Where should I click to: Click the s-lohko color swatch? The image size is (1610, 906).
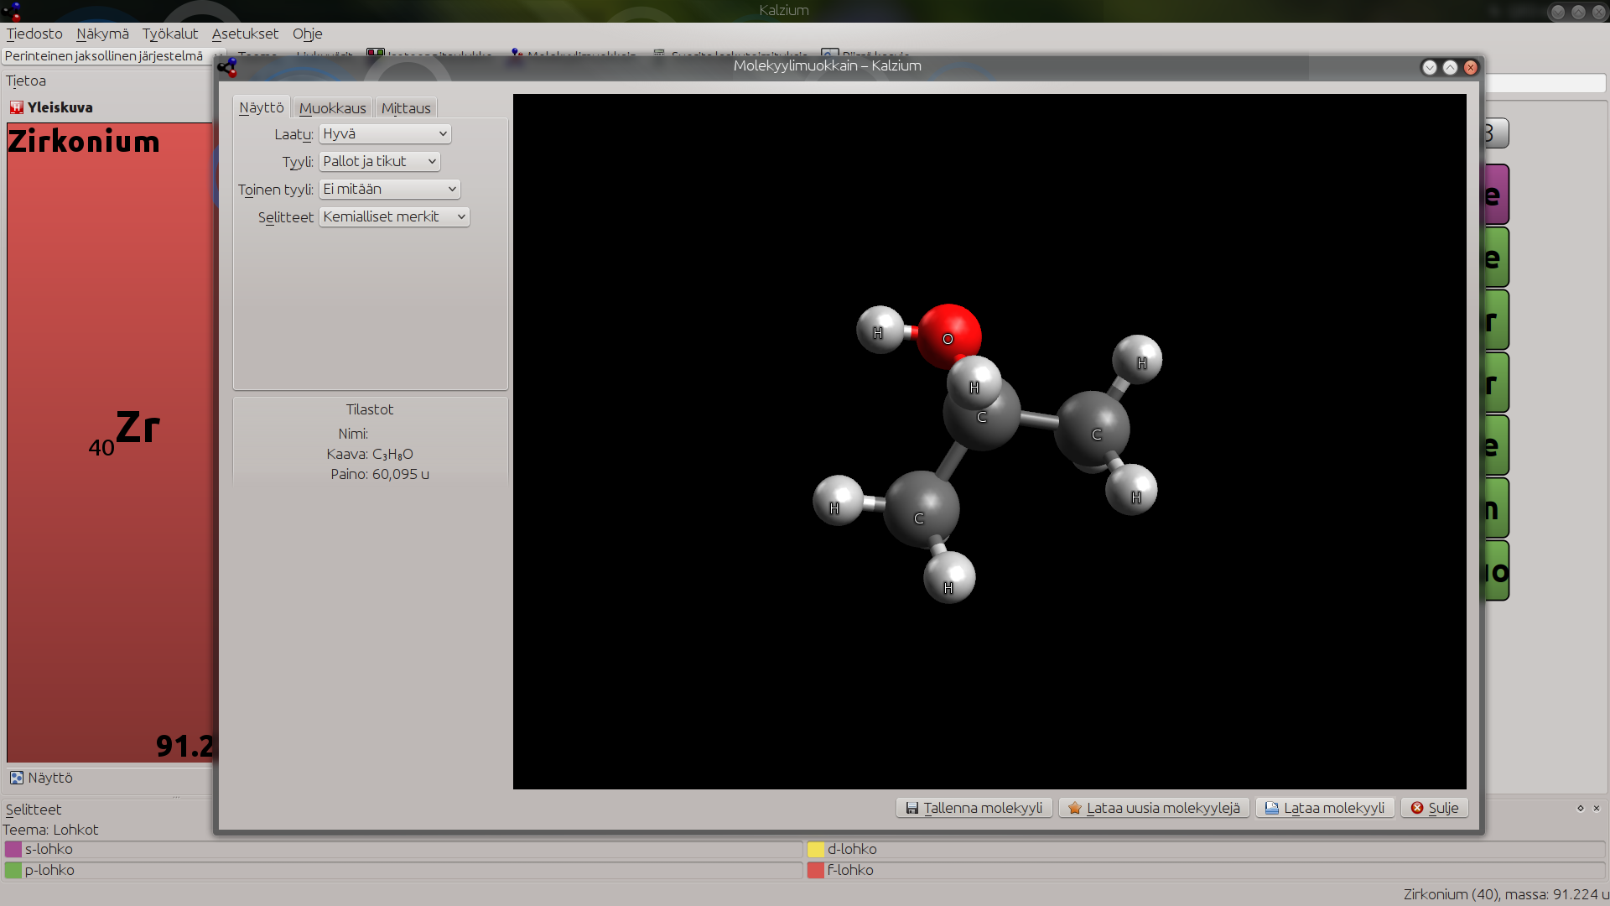(x=13, y=849)
